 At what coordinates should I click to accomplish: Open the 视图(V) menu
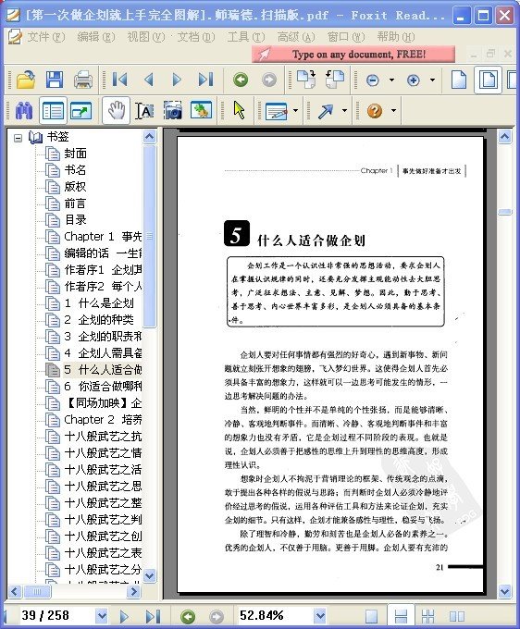(x=146, y=37)
